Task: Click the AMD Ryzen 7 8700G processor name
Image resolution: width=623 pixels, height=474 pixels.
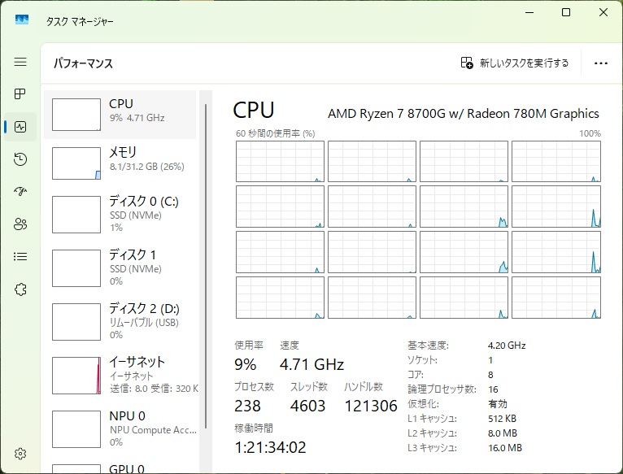Action: (x=464, y=114)
